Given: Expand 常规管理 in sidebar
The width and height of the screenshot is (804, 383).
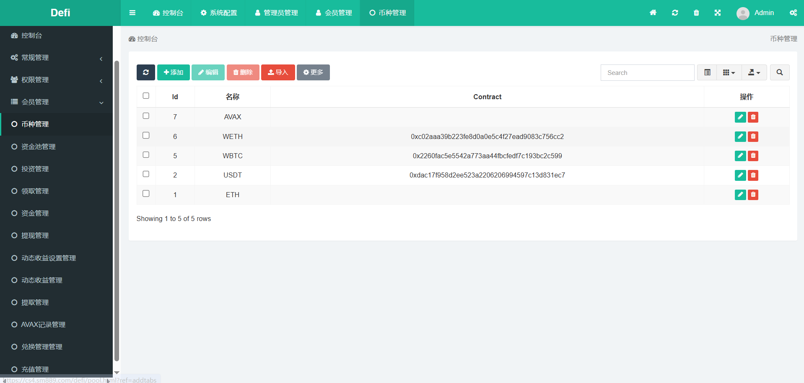Looking at the screenshot, I should pos(56,58).
